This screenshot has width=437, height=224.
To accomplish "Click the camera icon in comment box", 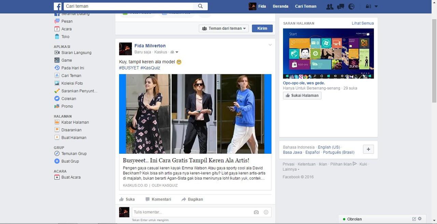I will pos(256,212).
